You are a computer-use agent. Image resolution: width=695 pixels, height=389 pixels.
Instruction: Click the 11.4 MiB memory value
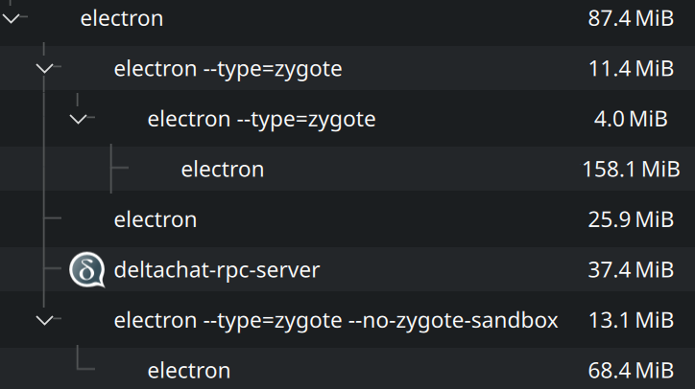(x=631, y=69)
